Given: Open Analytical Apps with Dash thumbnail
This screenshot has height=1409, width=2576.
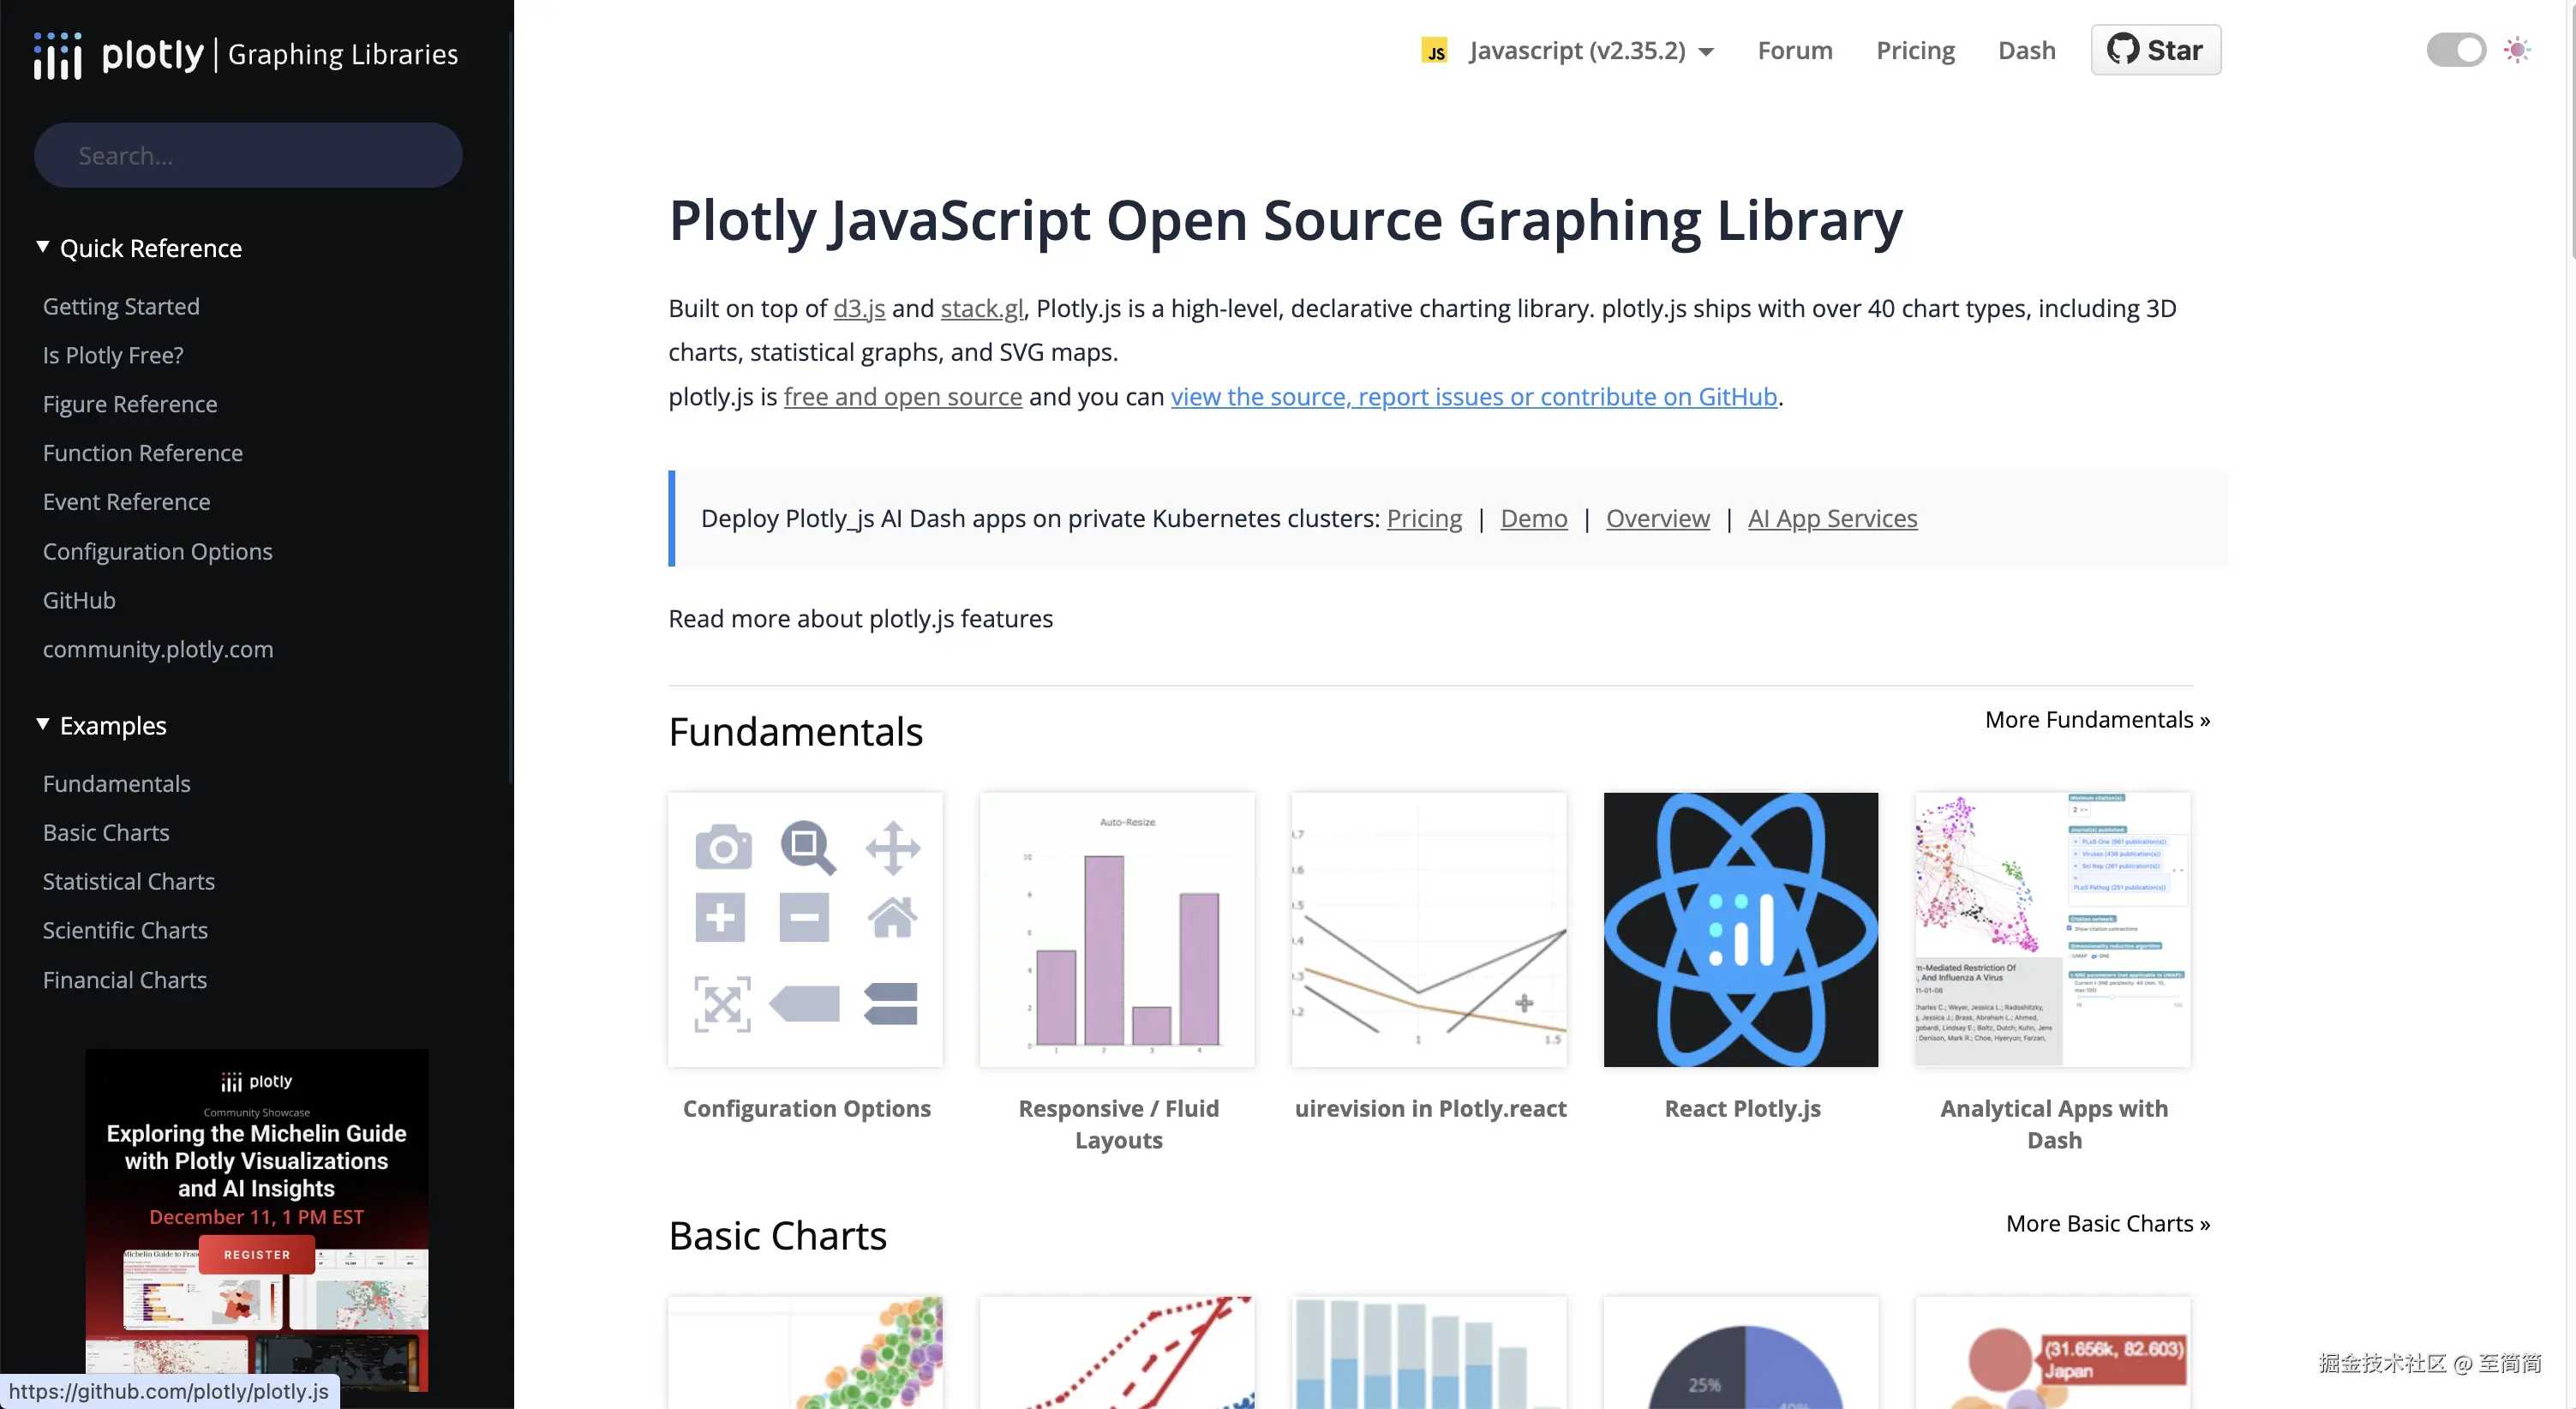Looking at the screenshot, I should (2052, 929).
